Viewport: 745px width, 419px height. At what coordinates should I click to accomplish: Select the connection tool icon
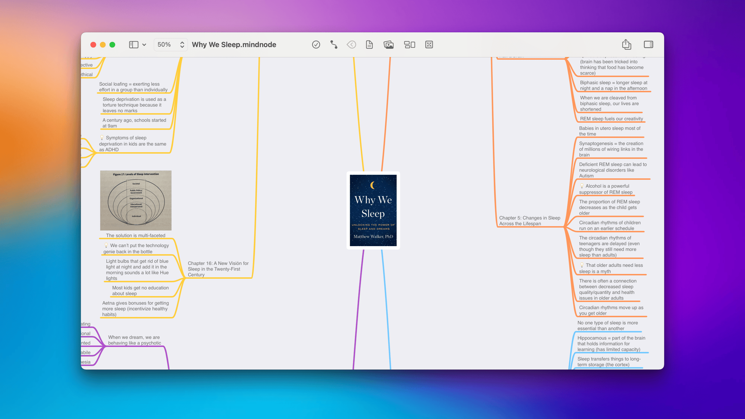334,45
